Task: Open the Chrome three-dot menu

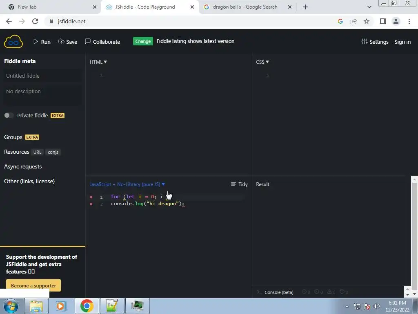Action: pos(409,21)
